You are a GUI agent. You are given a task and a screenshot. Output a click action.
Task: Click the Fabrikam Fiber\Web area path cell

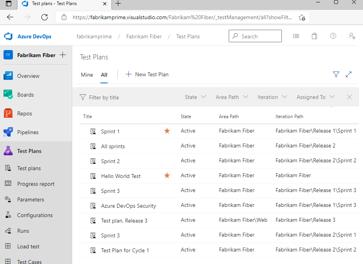click(243, 220)
